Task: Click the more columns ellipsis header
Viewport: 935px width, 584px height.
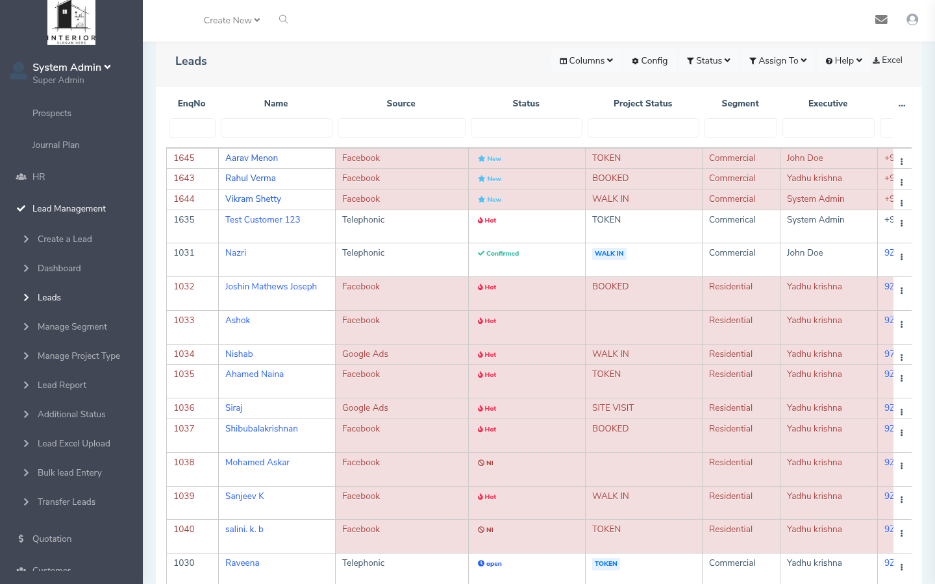Action: pos(902,104)
